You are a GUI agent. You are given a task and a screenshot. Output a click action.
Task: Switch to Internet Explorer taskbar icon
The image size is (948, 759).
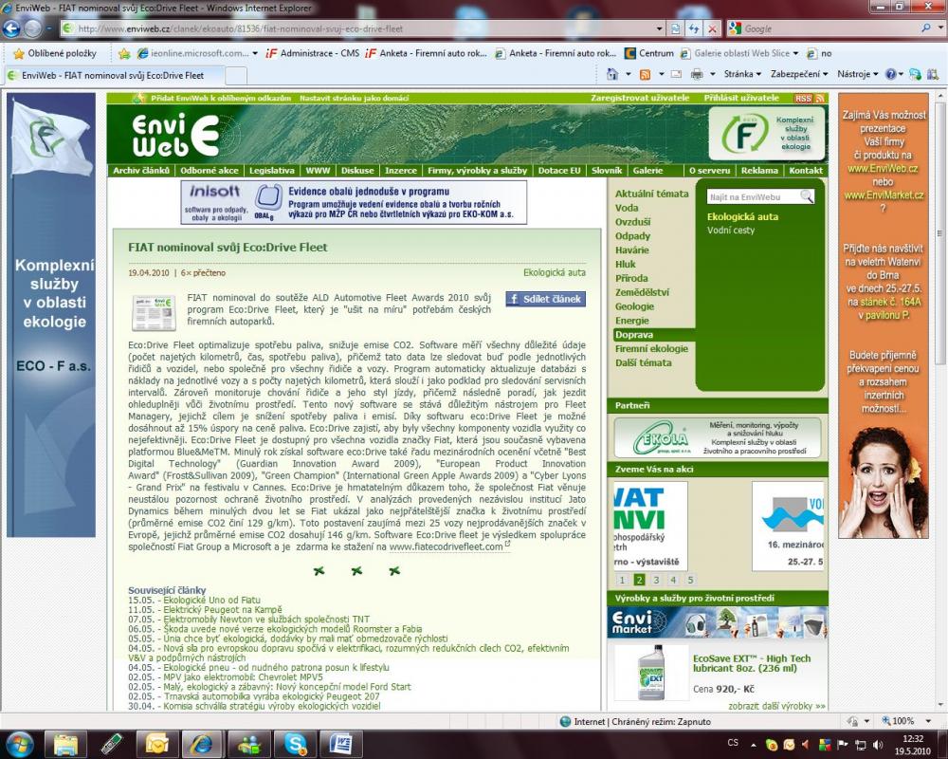click(202, 743)
